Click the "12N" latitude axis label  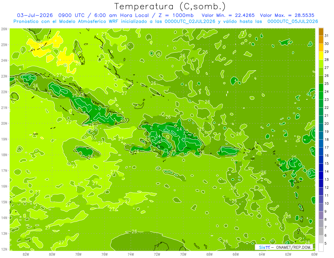[4, 249]
